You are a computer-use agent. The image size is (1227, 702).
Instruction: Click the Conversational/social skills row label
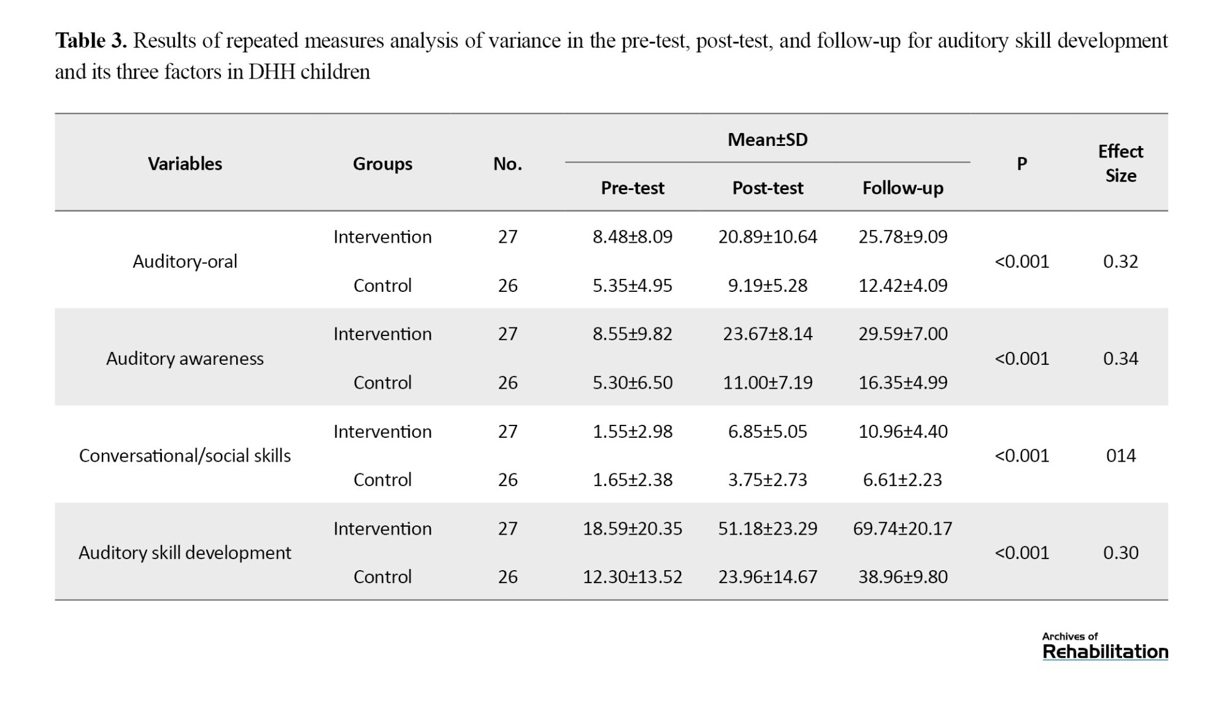coord(185,456)
